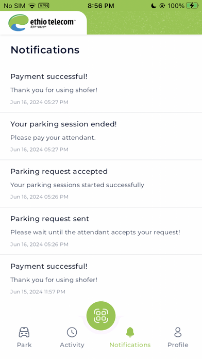202x359 pixels.
Task: Open Activity clock icon
Action: (x=72, y=332)
